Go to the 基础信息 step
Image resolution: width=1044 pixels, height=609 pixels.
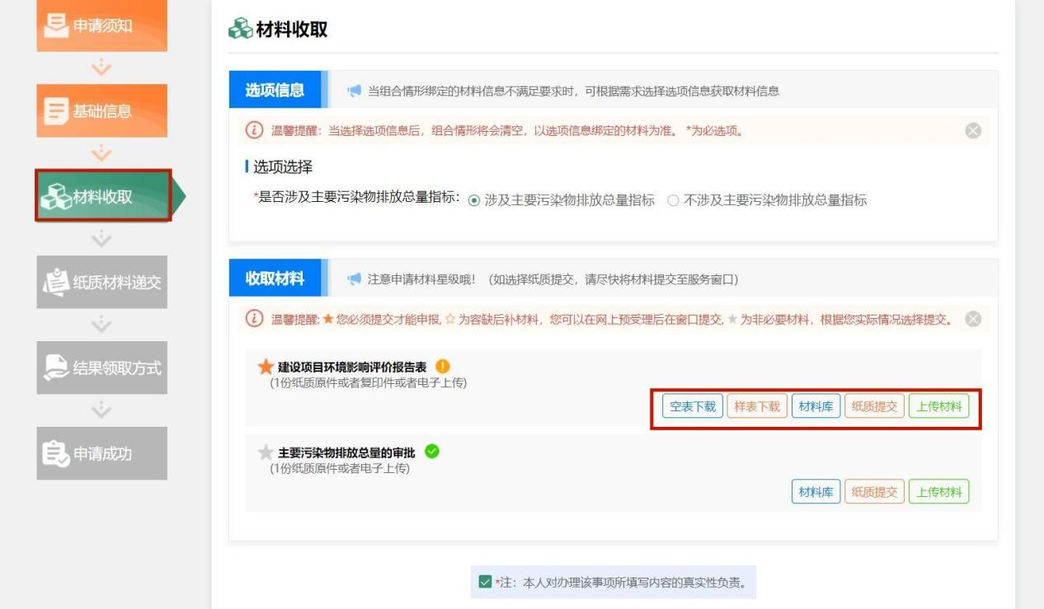(101, 110)
